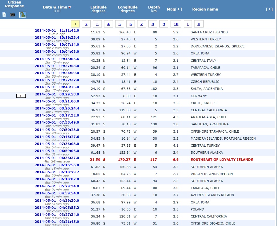Screen dimensions: 277x226
Task: Click POLAND region text
Action: 197,209
